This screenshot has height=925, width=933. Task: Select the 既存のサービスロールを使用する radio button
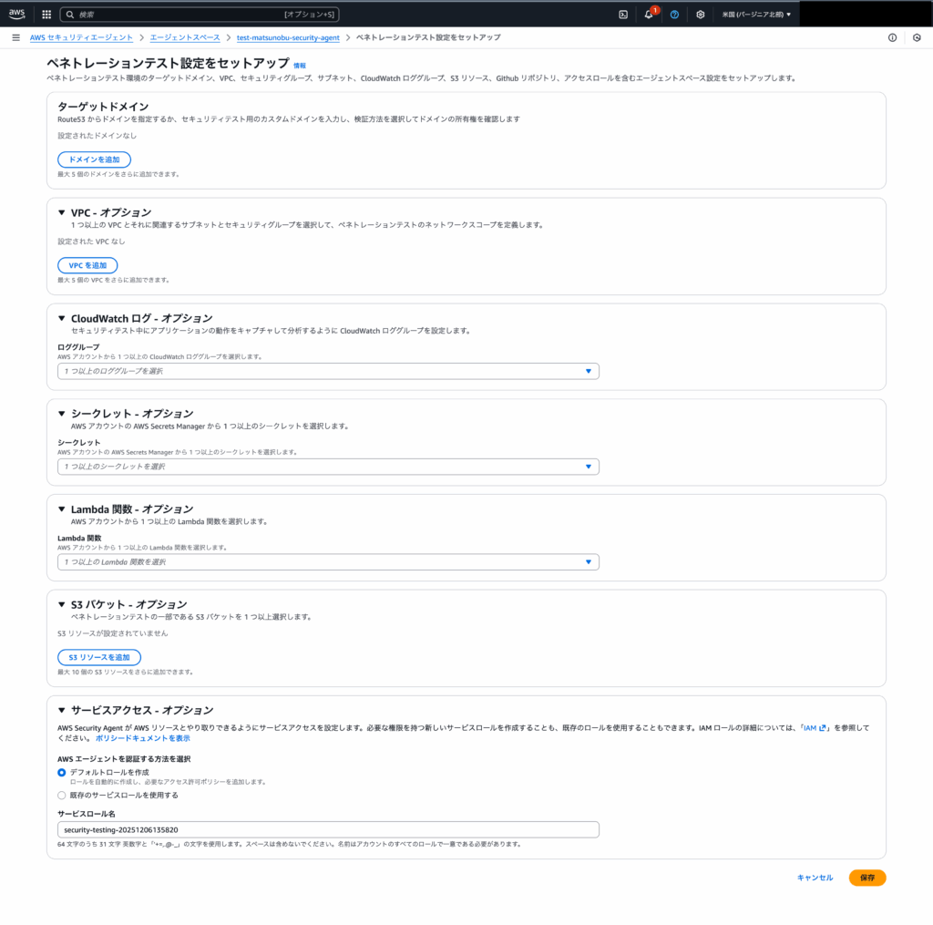click(x=62, y=795)
